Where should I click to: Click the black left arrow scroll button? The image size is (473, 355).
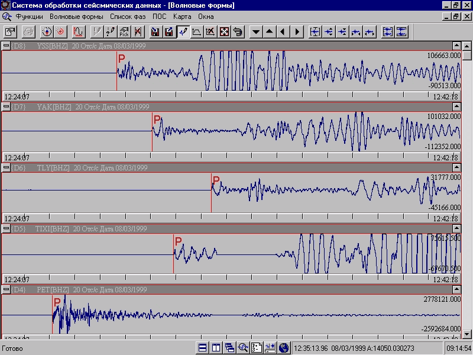coord(283,31)
